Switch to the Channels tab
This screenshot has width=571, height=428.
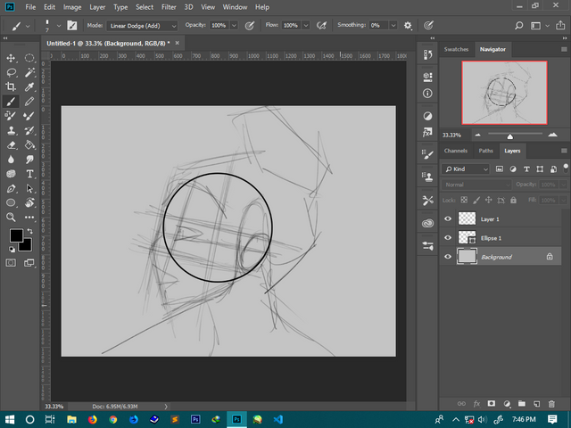(x=456, y=151)
